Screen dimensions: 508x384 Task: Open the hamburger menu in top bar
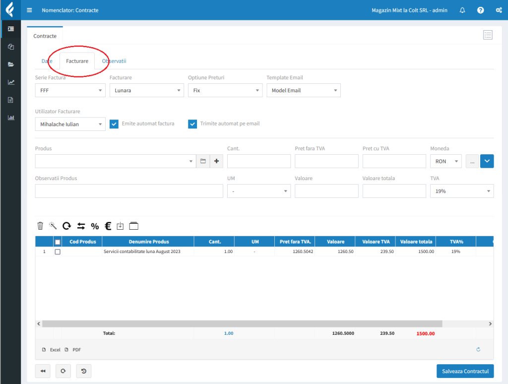pyautogui.click(x=29, y=10)
